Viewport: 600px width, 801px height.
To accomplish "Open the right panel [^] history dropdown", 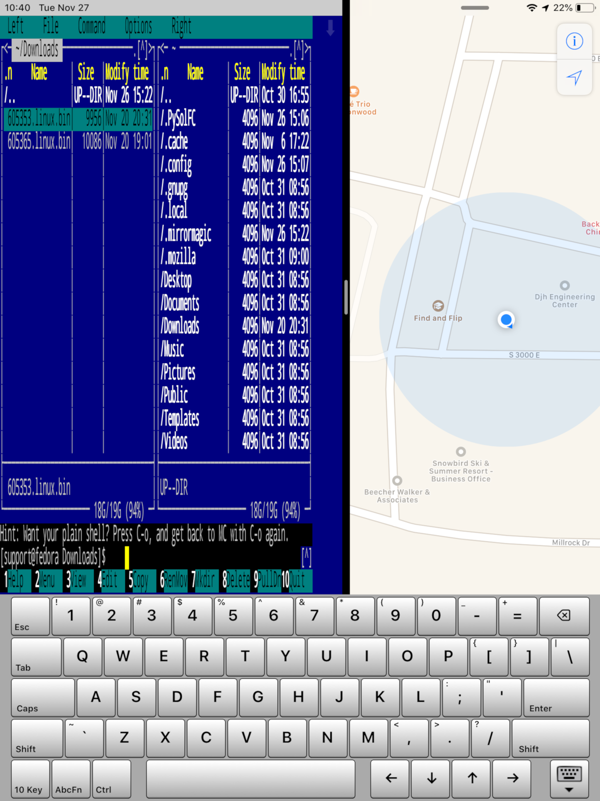I will pos(299,49).
